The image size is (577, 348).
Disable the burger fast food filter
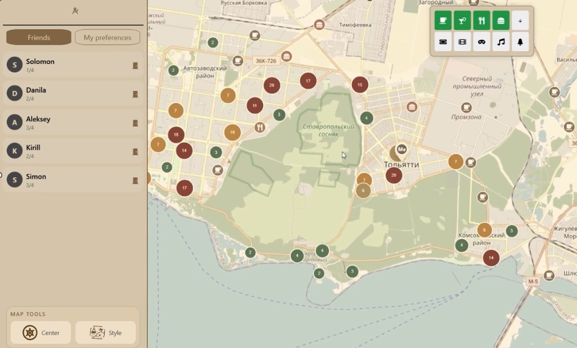tap(501, 21)
